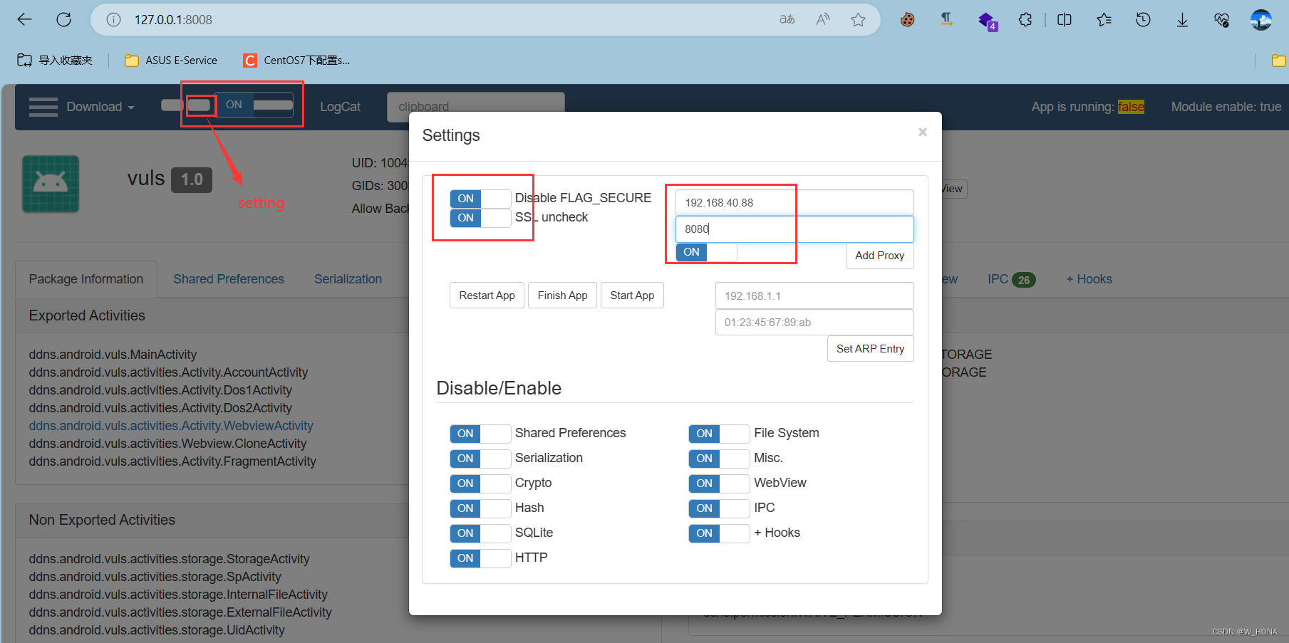Switch to + Hooks tab
This screenshot has width=1289, height=643.
1089,279
